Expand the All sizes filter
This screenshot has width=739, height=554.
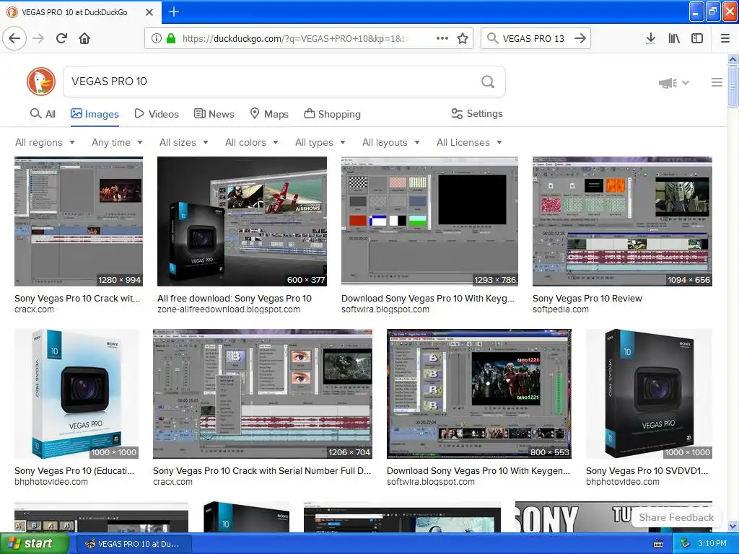184,142
